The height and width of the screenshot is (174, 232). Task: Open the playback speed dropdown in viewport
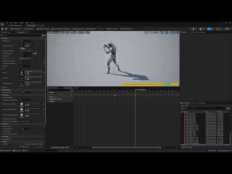tap(87, 32)
